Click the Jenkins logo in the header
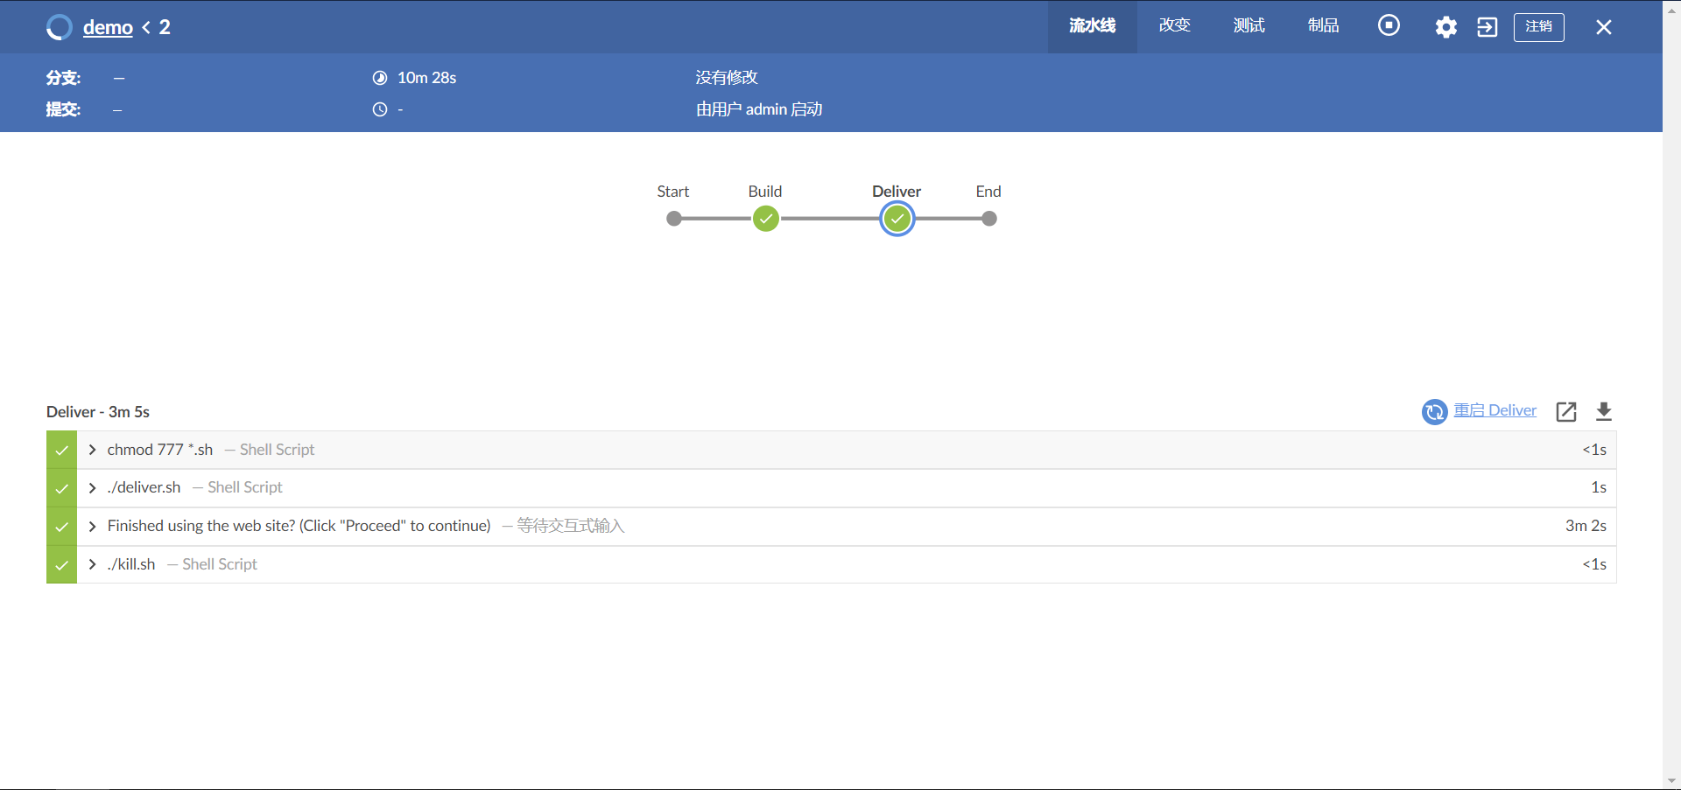The image size is (1681, 790). [x=58, y=27]
